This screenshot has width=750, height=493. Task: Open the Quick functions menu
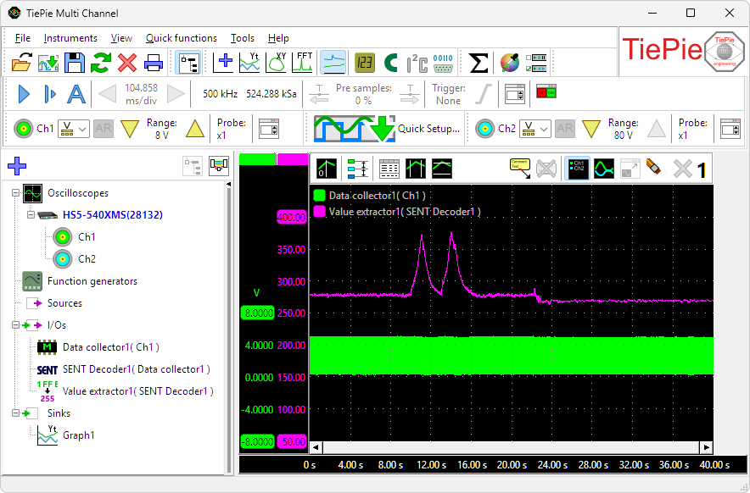[x=182, y=38]
